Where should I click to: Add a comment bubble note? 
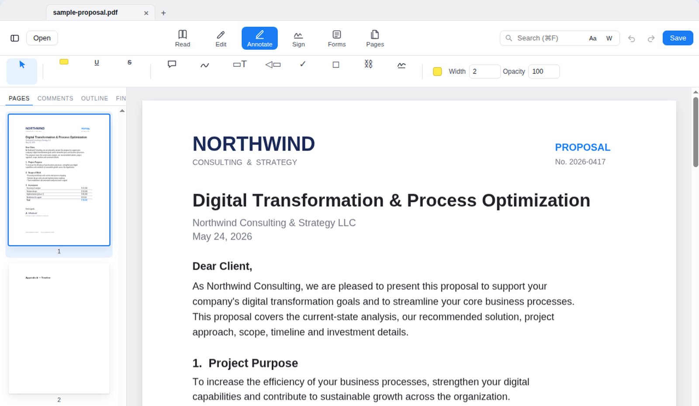tap(172, 64)
